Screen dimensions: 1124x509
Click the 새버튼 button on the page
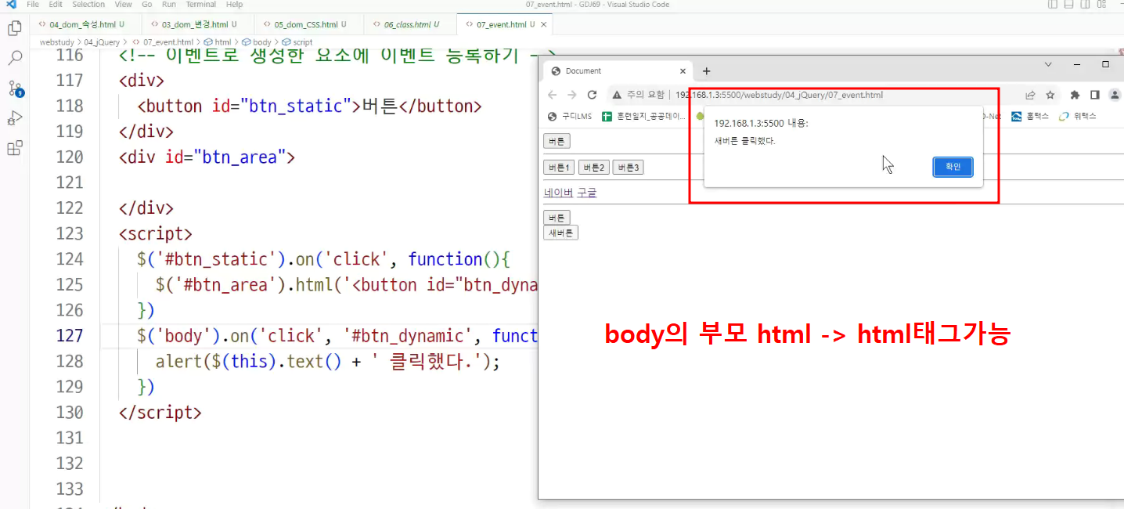point(560,233)
